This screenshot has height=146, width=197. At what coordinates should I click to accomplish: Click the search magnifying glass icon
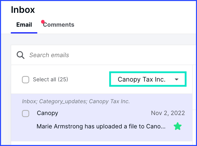point(20,55)
